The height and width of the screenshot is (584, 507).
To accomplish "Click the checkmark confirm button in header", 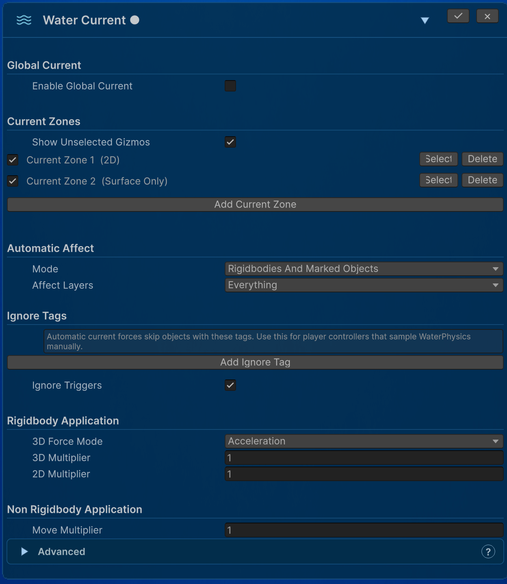I will (x=458, y=16).
